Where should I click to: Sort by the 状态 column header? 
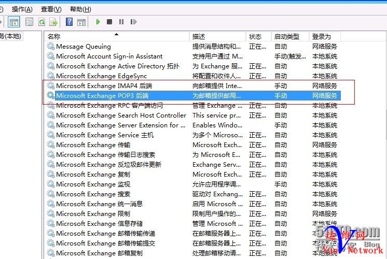[259, 36]
